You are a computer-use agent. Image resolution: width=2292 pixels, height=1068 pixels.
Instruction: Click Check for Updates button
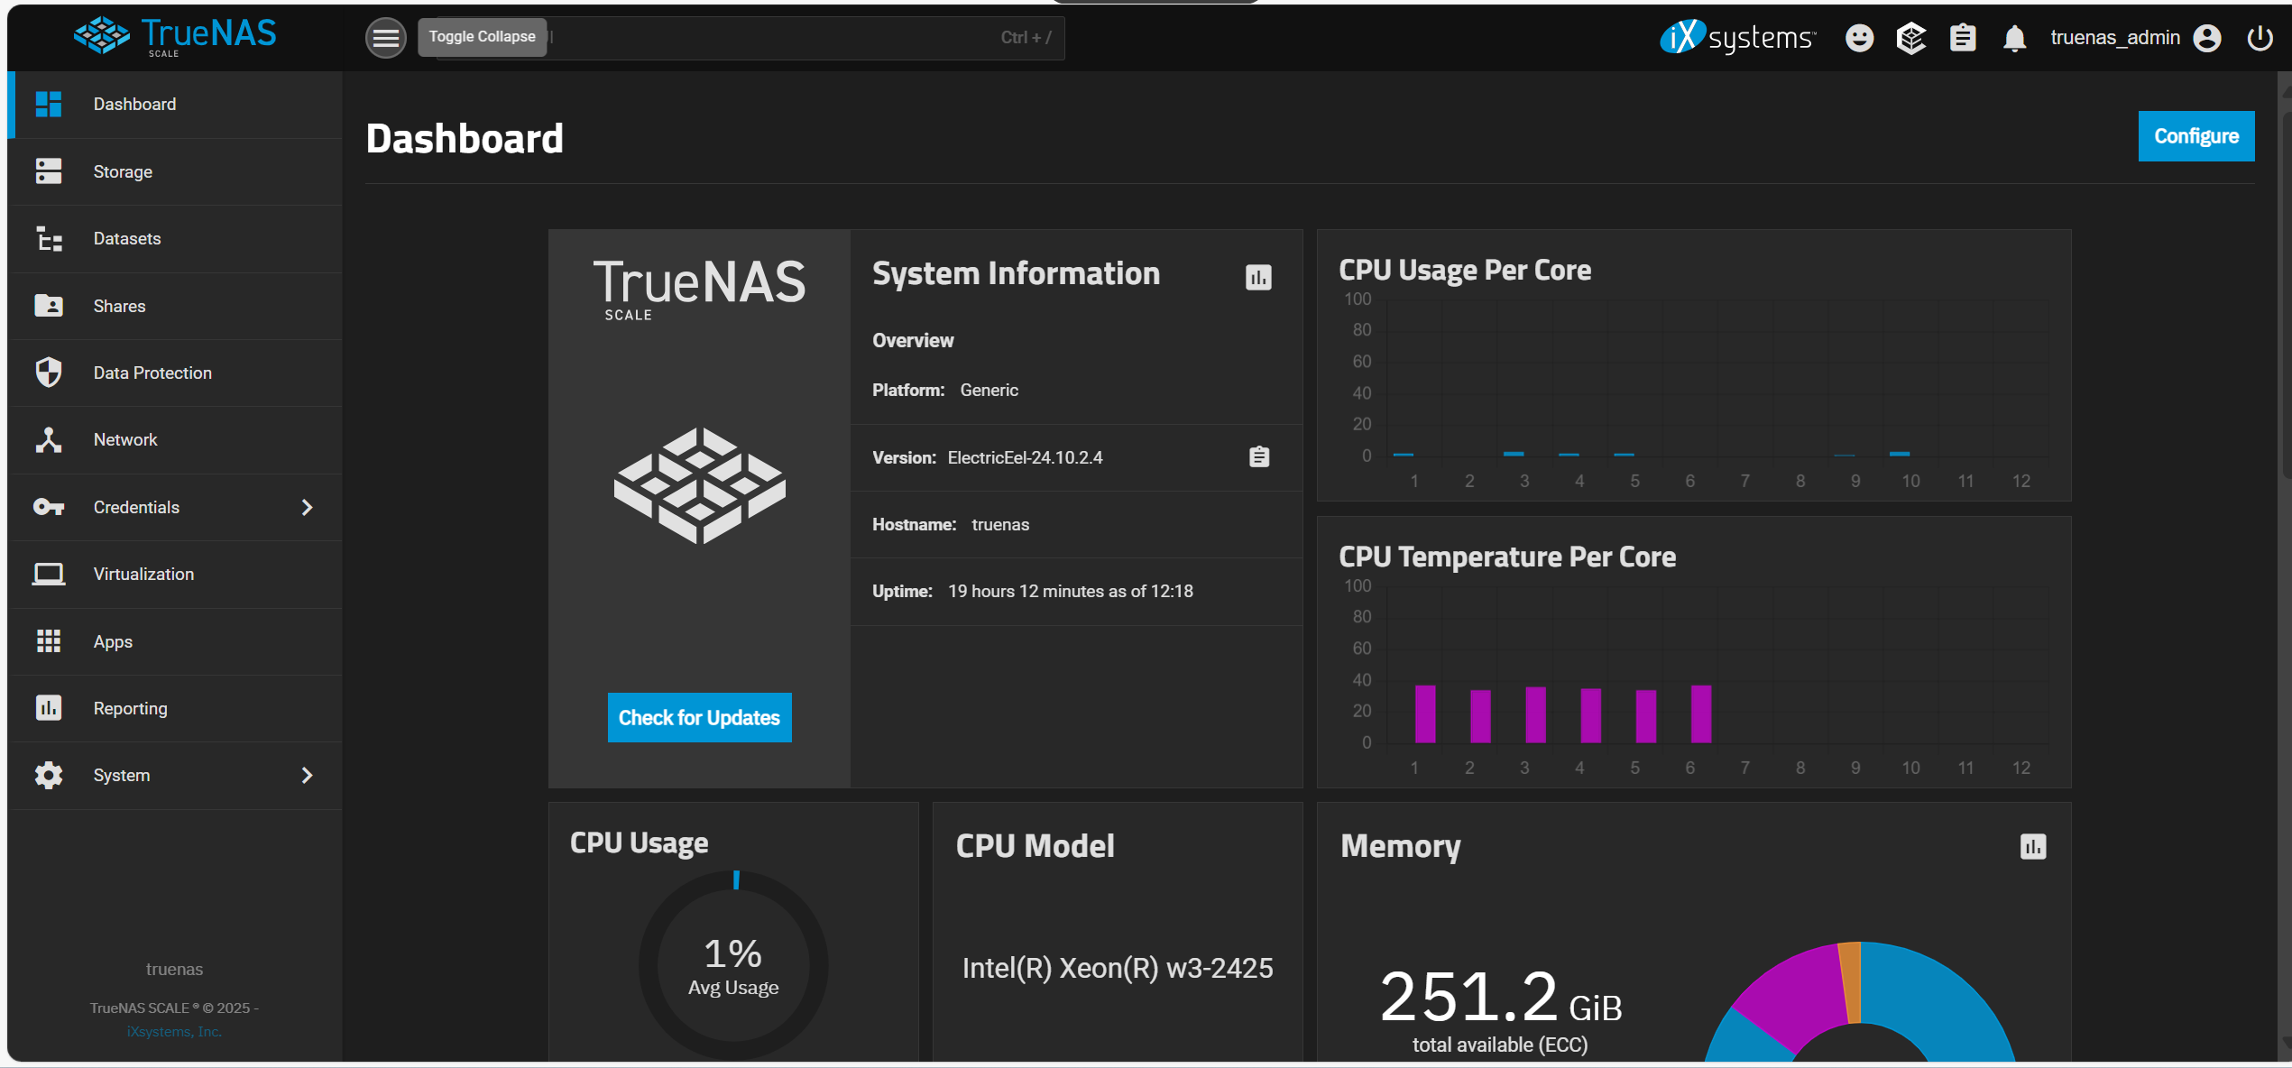pos(699,717)
